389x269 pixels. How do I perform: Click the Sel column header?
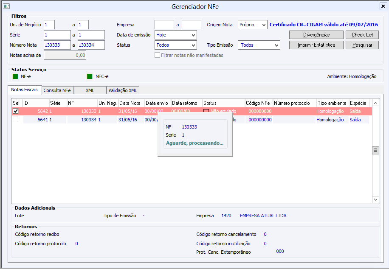17,103
